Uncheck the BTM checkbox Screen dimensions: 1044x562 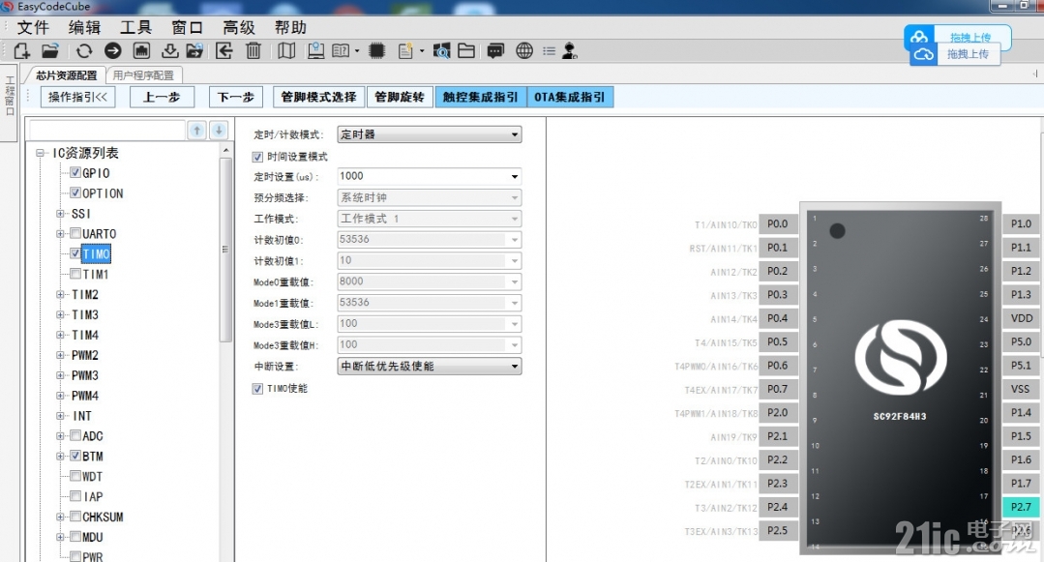(75, 456)
